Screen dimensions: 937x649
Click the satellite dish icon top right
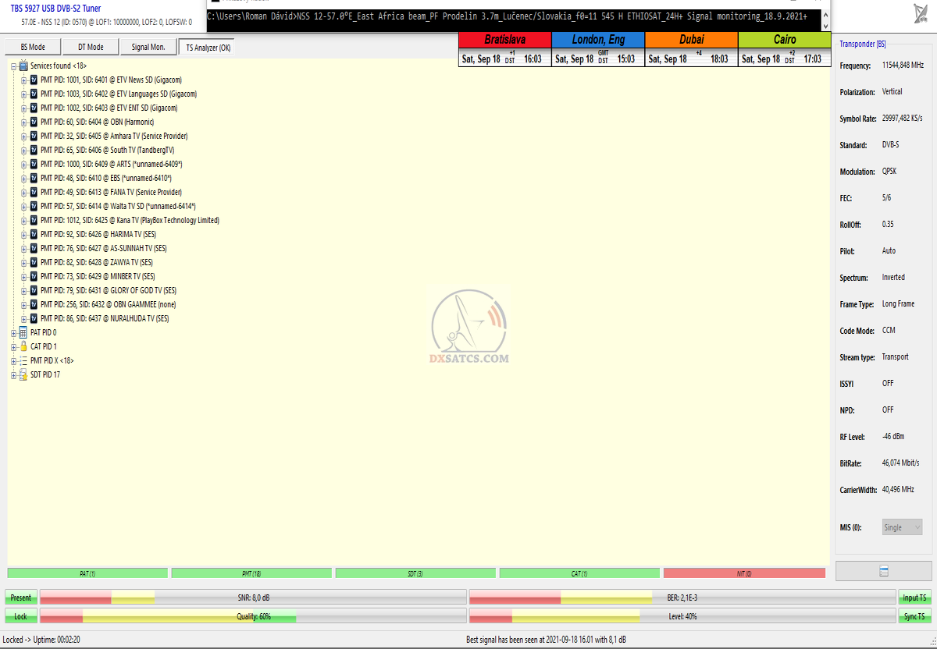click(920, 13)
